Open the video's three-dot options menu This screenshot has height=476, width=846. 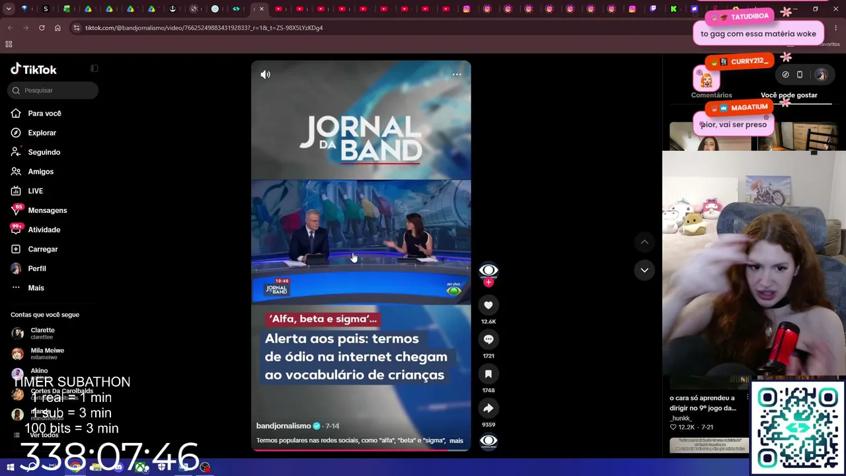[457, 75]
